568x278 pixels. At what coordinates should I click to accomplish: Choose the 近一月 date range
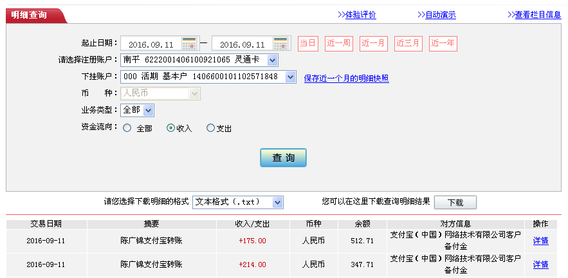[374, 44]
